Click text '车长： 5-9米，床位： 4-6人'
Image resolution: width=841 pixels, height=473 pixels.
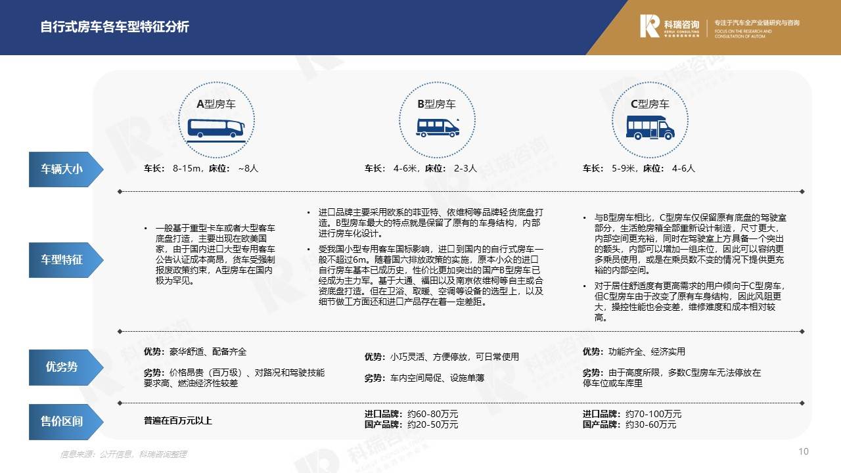pyautogui.click(x=639, y=168)
